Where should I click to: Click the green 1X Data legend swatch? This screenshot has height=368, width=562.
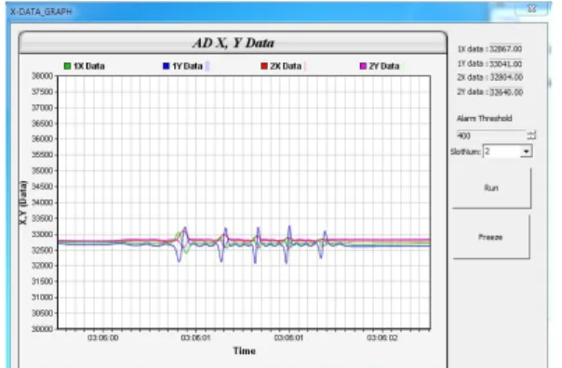[67, 66]
